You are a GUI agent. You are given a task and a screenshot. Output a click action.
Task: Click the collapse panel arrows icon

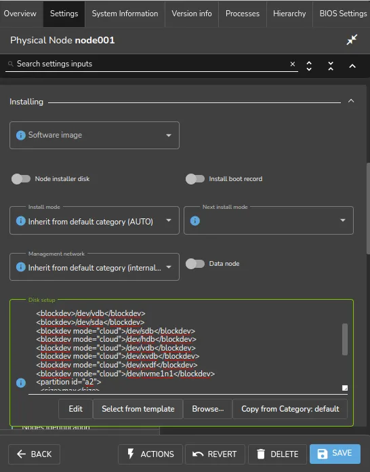pyautogui.click(x=351, y=40)
